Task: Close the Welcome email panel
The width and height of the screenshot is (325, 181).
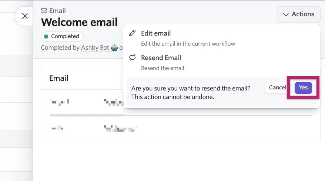Action: pos(25,16)
